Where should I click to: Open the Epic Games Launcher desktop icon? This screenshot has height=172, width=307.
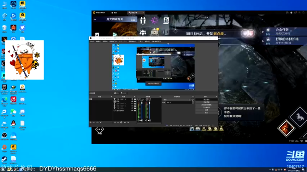[4, 89]
